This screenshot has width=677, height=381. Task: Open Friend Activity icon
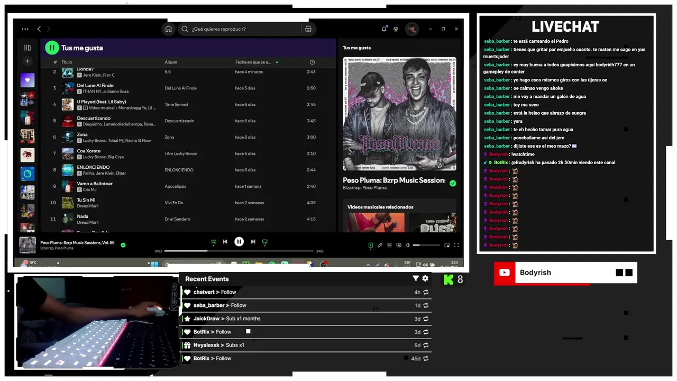point(396,29)
